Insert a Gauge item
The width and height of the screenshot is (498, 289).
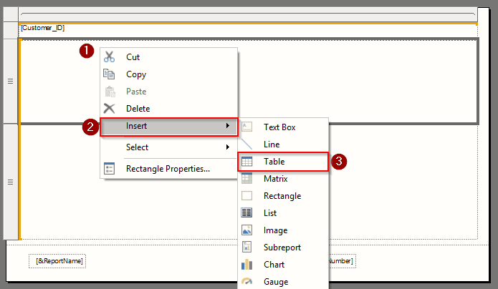coord(283,281)
